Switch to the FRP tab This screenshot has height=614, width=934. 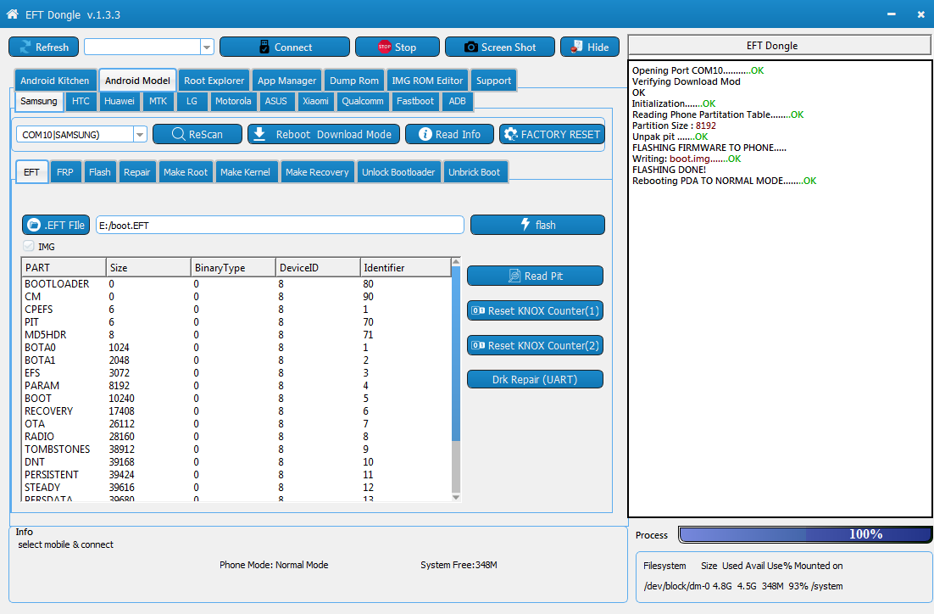point(65,172)
